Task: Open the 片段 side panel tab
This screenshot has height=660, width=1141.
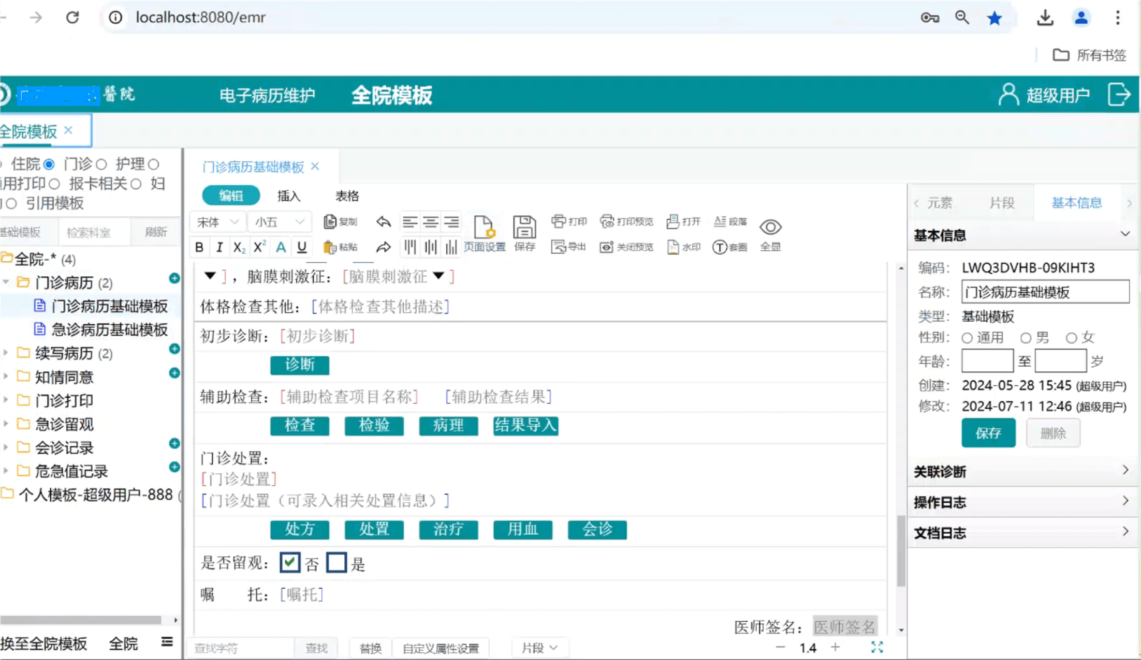Action: click(1002, 203)
